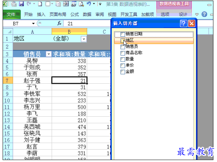Screen dimensions: 217x162
Task: Switch to the 视图 ribbon tab
Action: coord(112,14)
